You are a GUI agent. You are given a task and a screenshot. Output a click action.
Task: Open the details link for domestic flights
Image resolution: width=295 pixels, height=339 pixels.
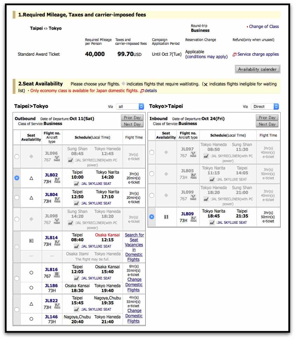pyautogui.click(x=151, y=91)
